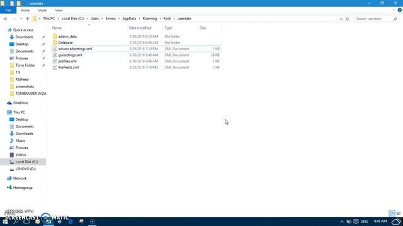Screen dimensions: 403x226
Task: Select the advancedsettings.xml file
Action: [75, 49]
